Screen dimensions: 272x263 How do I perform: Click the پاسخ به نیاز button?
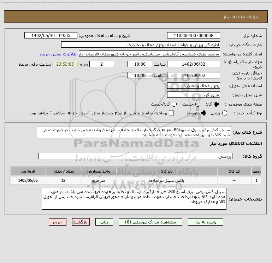(x=205, y=222)
